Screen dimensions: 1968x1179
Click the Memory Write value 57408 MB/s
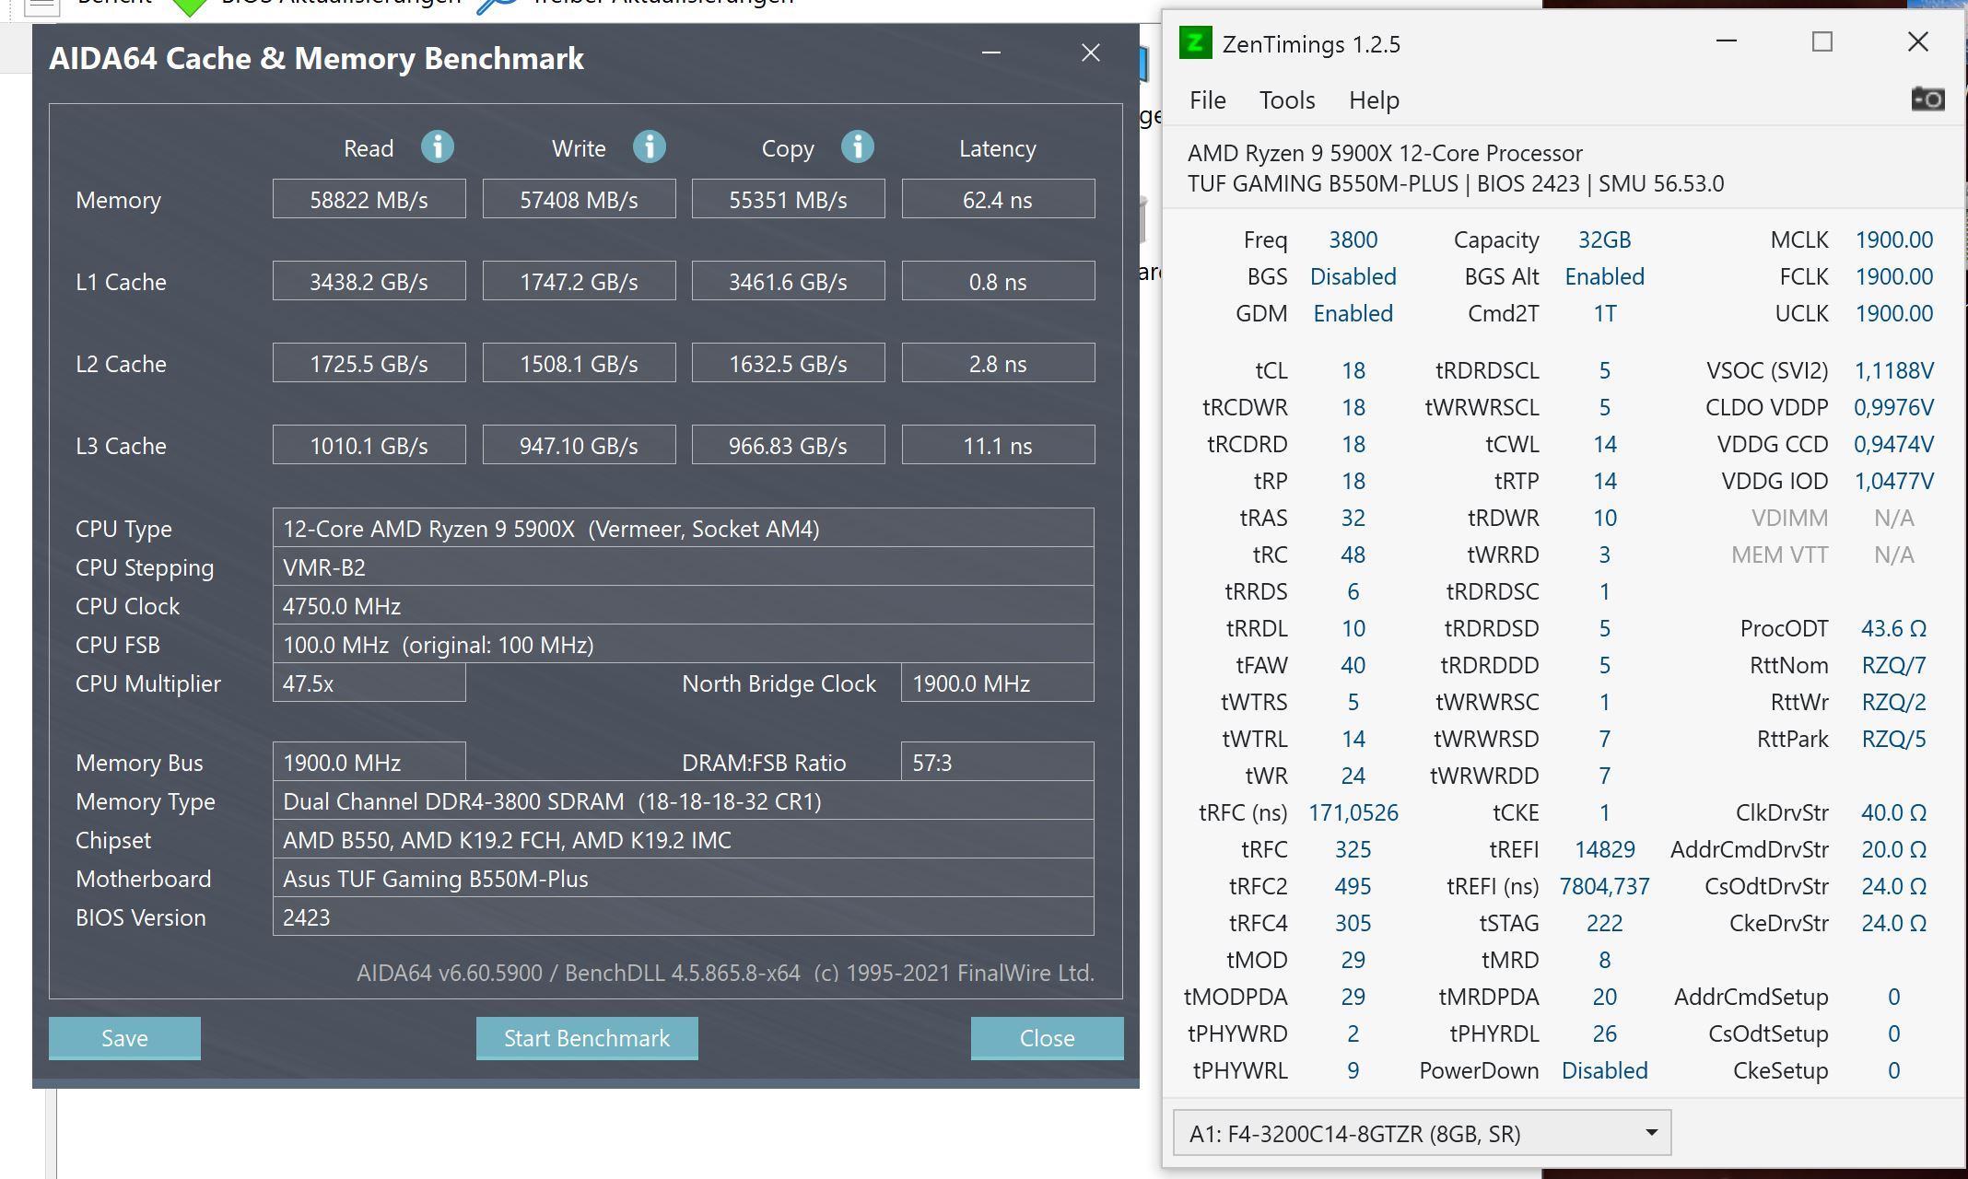point(579,200)
